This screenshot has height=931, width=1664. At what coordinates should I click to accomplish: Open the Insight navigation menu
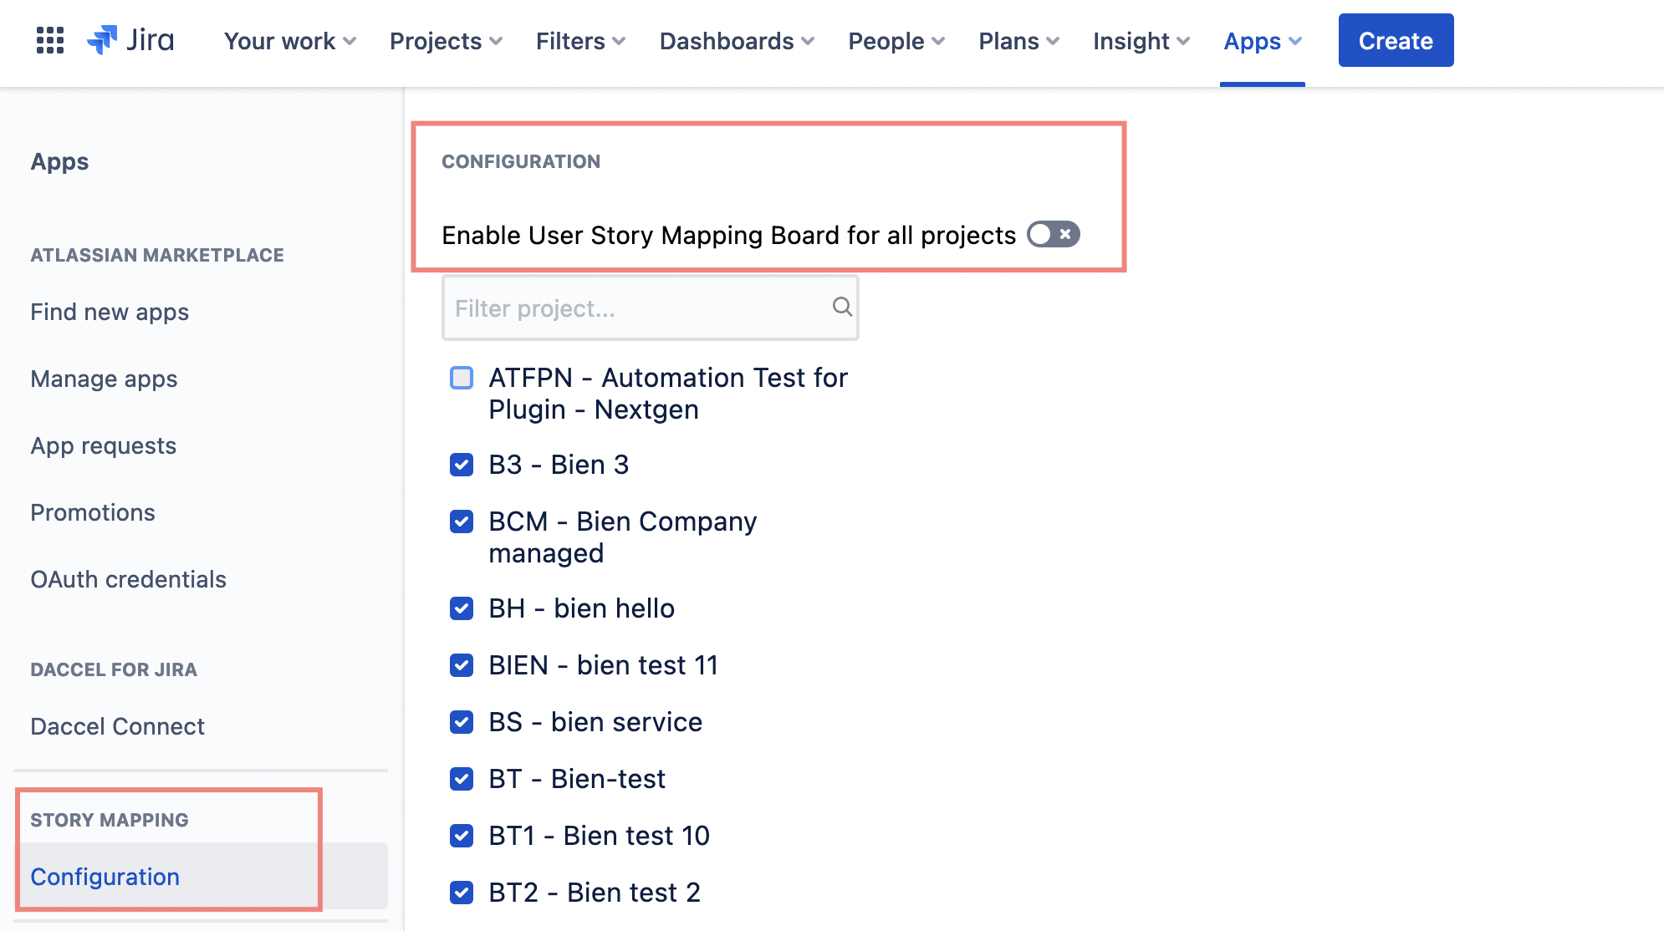[1141, 41]
